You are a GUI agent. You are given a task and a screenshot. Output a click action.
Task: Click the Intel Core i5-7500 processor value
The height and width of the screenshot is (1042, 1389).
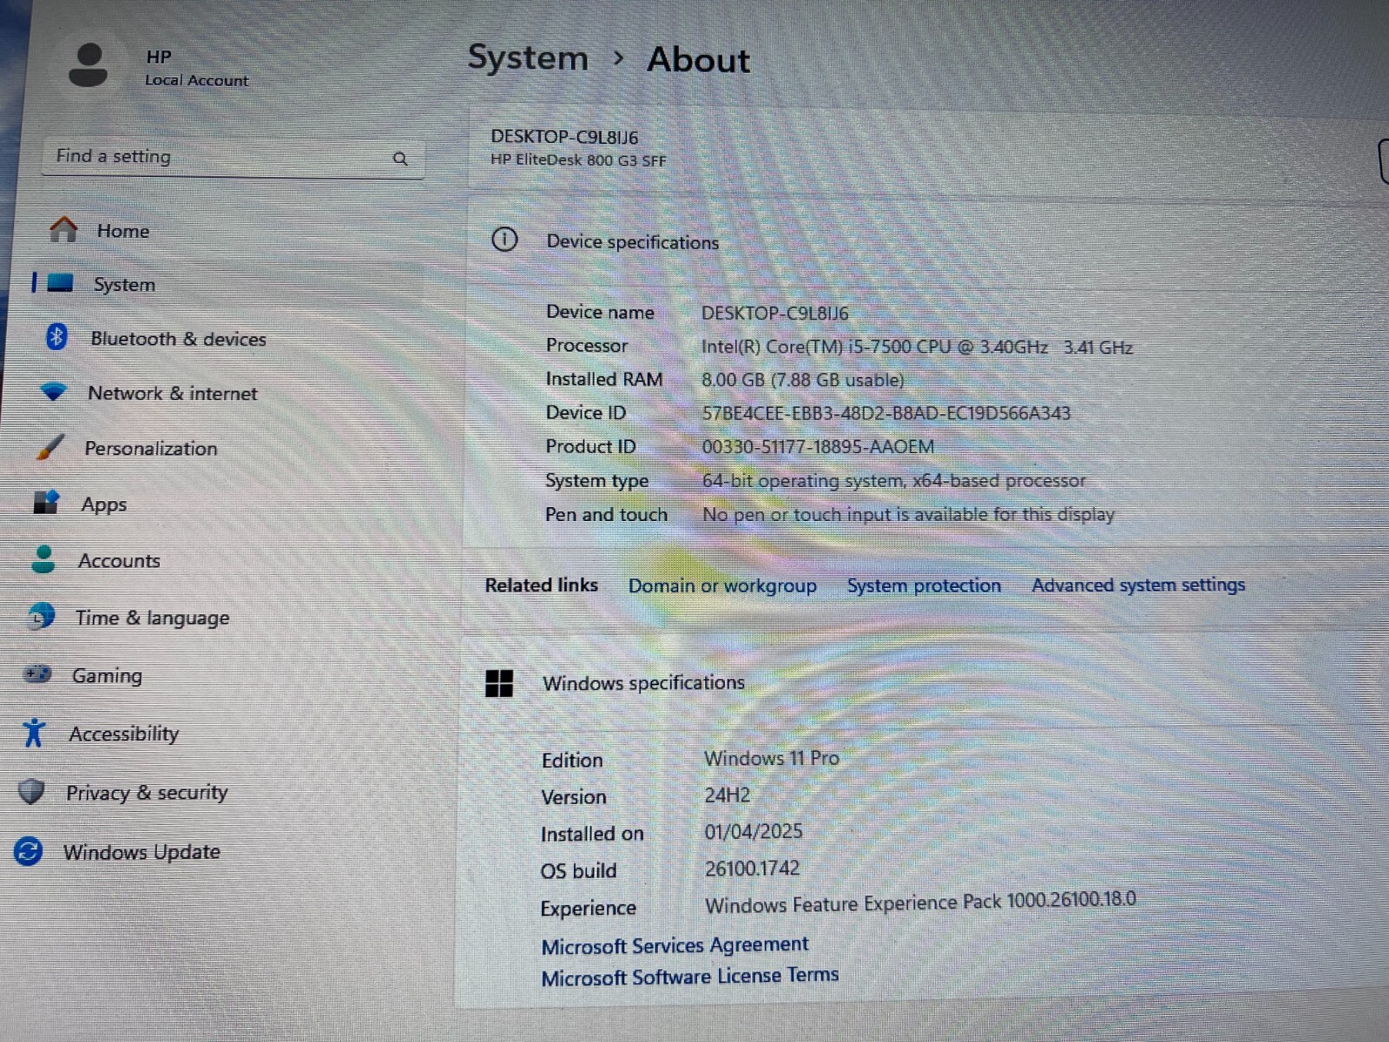coord(917,346)
